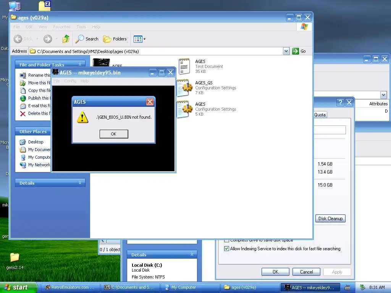Switch to RetroEmulators.com taskbar item

70,287
